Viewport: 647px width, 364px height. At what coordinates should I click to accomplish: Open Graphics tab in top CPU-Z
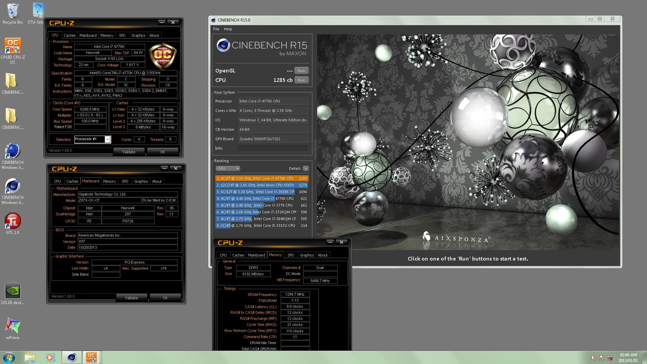coord(138,35)
